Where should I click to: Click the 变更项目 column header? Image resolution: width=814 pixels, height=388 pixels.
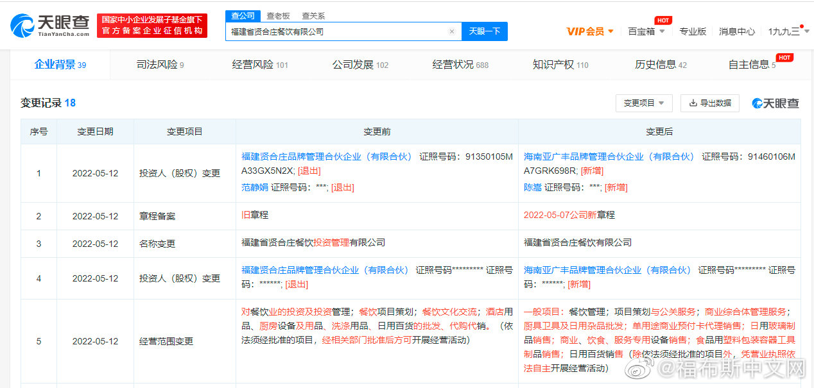(185, 131)
